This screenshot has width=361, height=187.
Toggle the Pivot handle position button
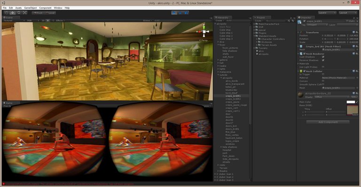[x=38, y=13]
